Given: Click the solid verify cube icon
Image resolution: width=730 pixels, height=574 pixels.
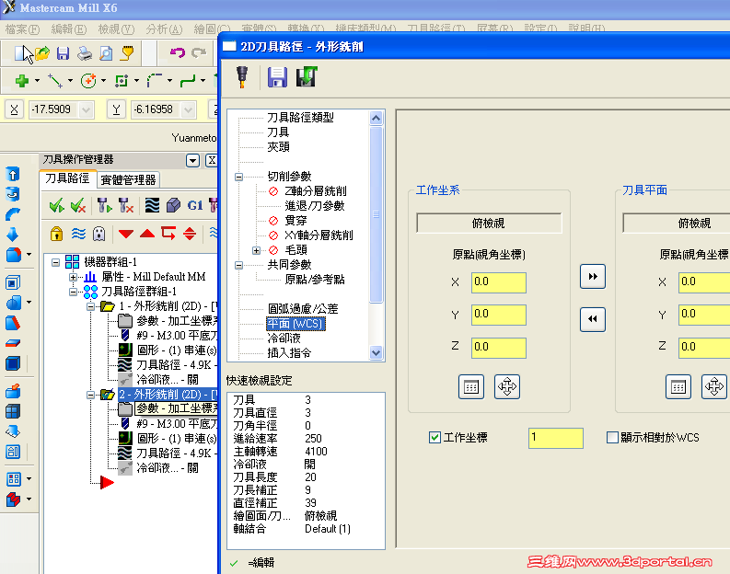Looking at the screenshot, I should (174, 205).
